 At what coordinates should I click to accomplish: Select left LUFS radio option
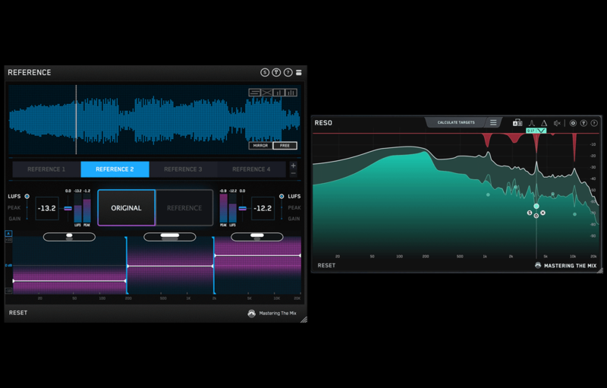27,197
